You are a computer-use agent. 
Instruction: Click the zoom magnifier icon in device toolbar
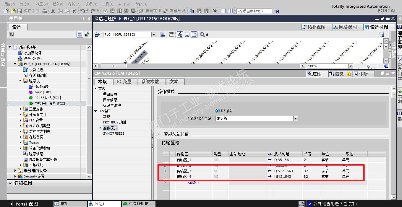(x=202, y=35)
